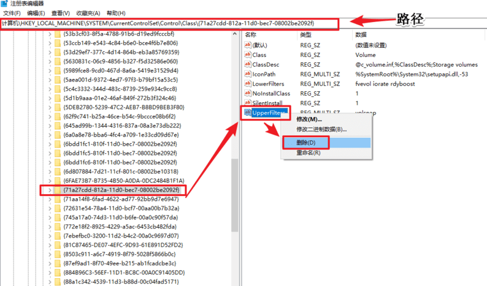Click the 注册表编辑器 title bar app icon

click(4, 4)
